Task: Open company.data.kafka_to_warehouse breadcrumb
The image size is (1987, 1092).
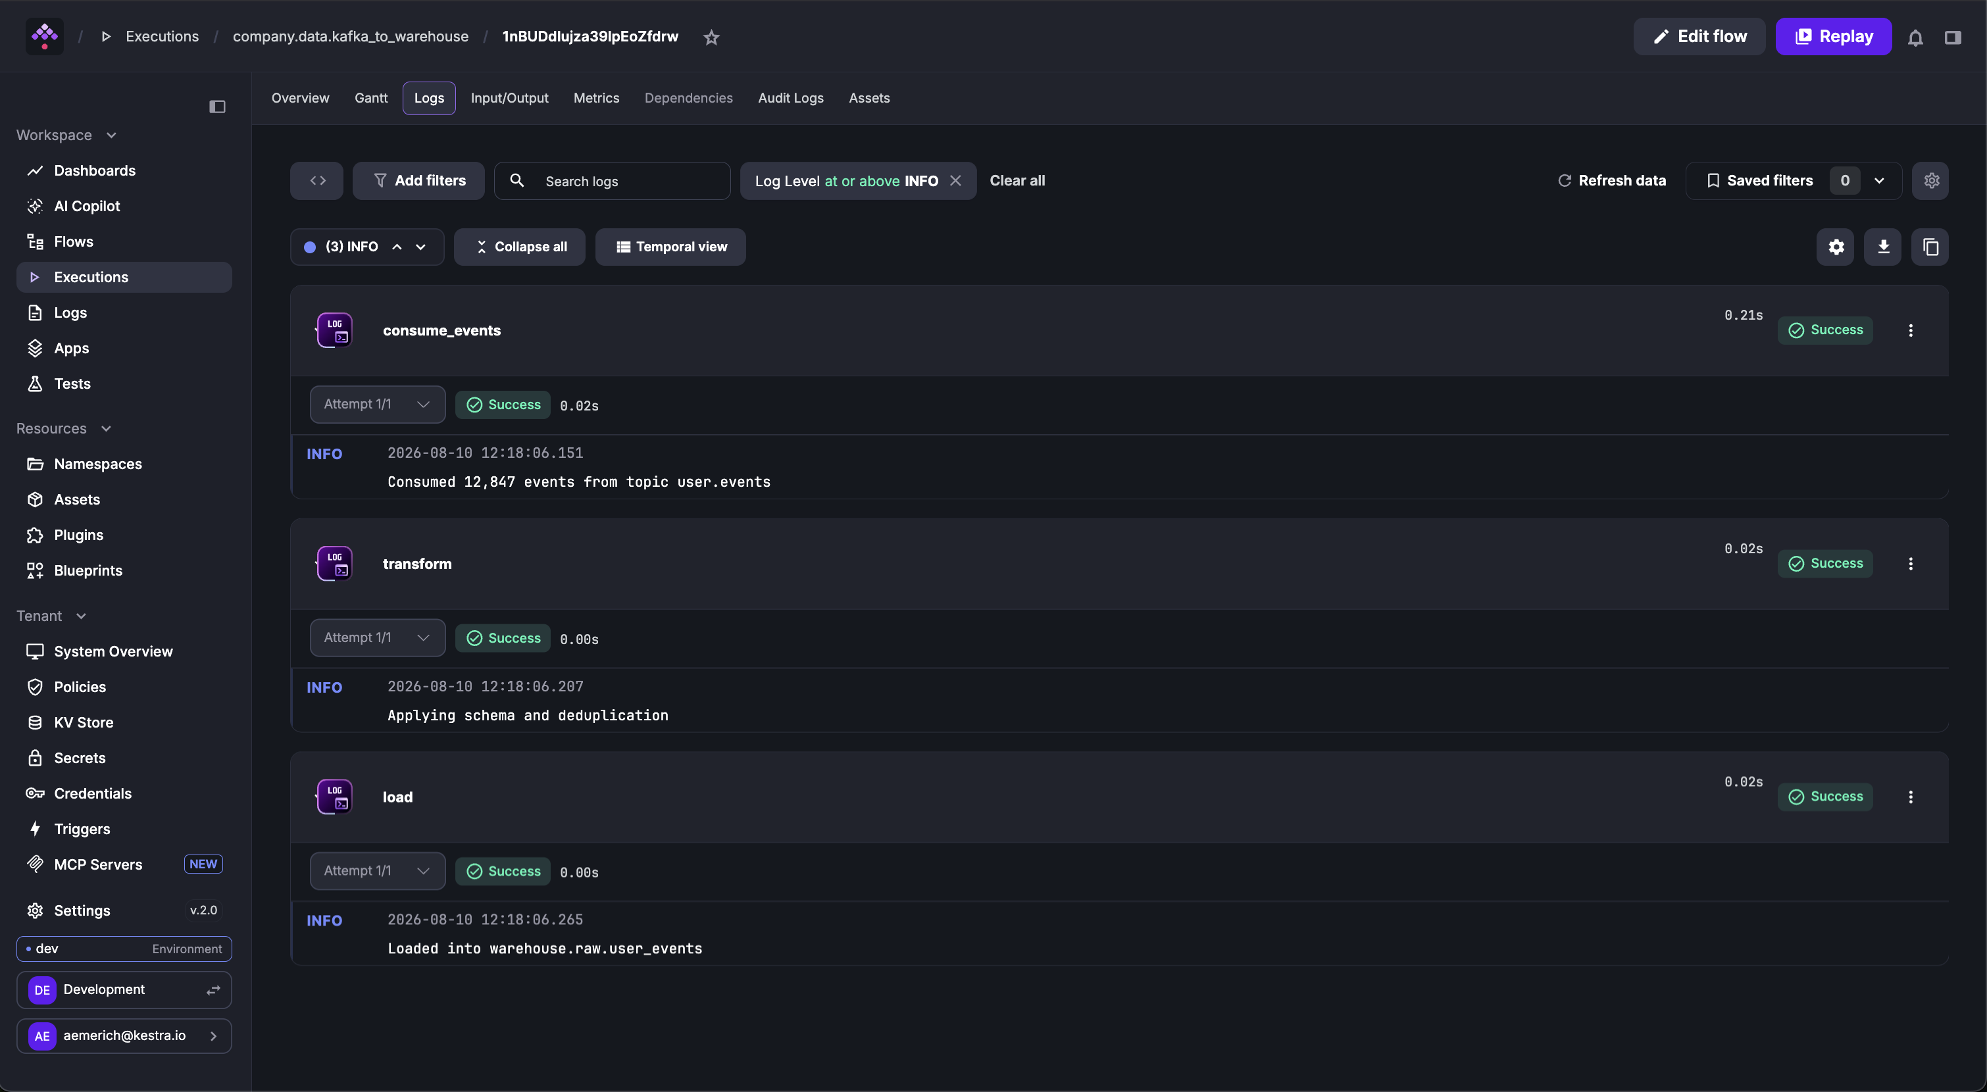Action: [350, 36]
